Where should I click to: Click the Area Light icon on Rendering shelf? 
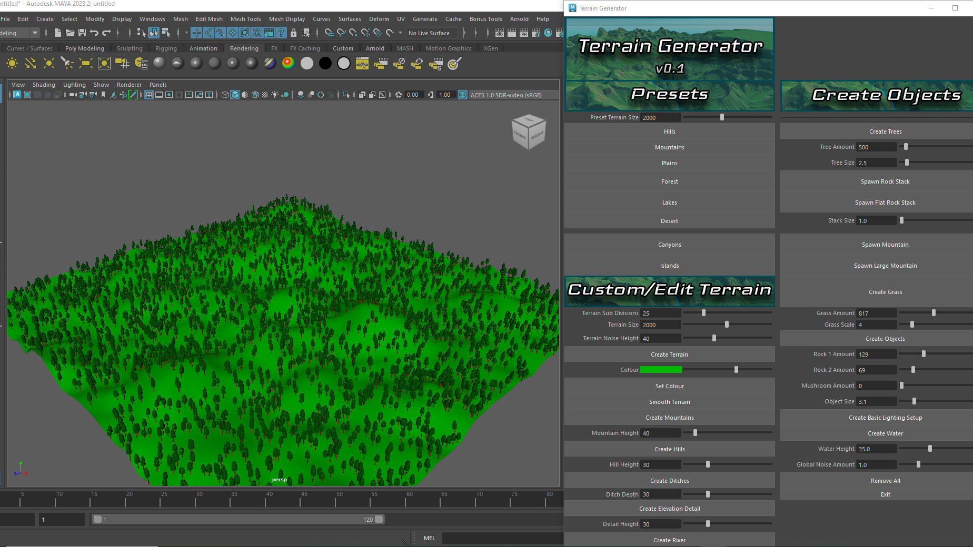click(x=86, y=64)
